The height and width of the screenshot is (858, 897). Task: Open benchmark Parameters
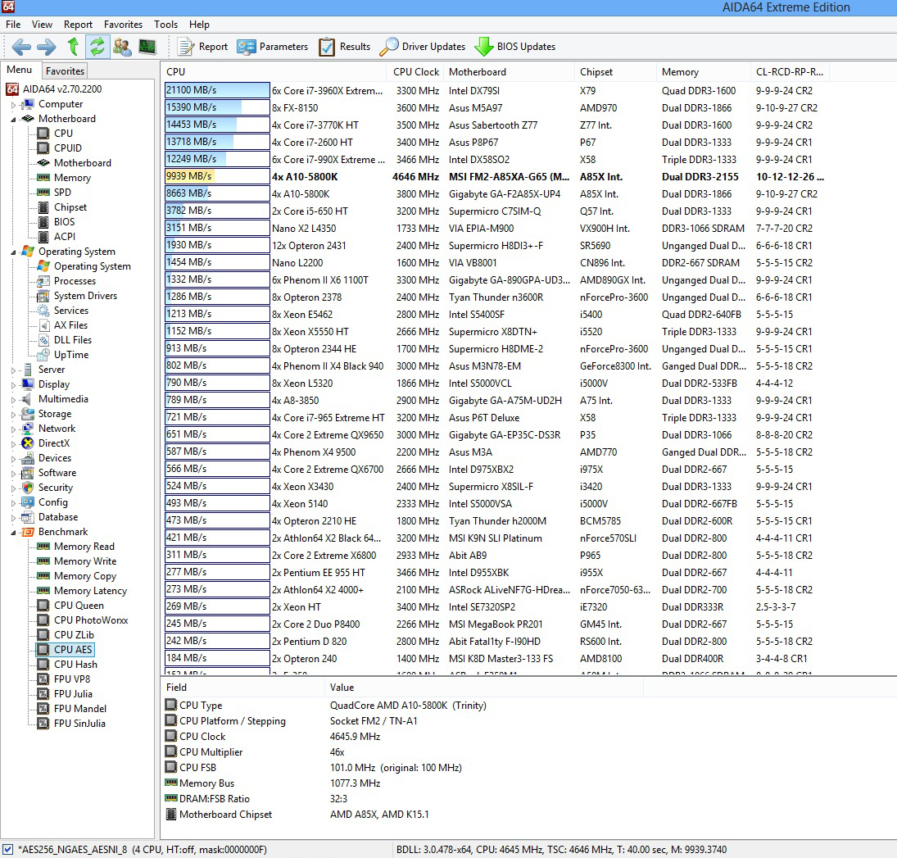point(272,47)
